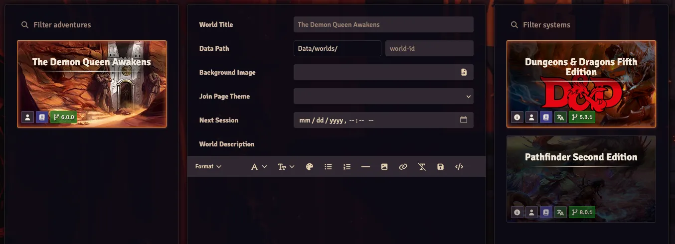
Task: Insert an image into world description
Action: 384,167
